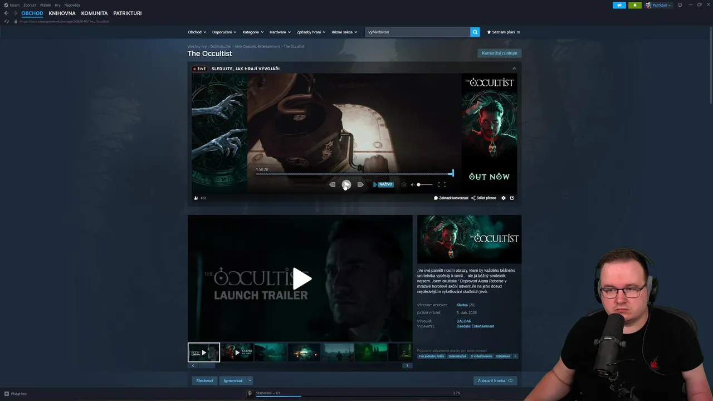Screen dimensions: 713x401
Task: Expand the Způsoby hraní dropdown
Action: pos(311,32)
